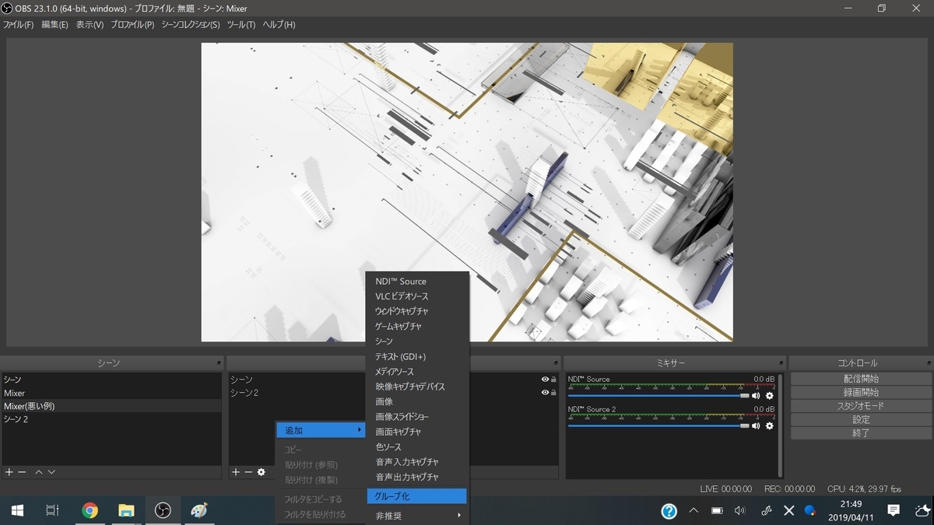
Task: Choose グループ化 in the add menu
Action: 416,496
